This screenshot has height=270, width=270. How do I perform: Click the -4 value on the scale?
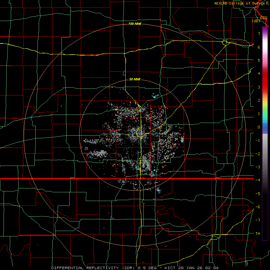(x=258, y=180)
